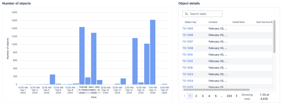Select page 2 in pagination
This screenshot has width=282, height=104.
click(x=196, y=96)
